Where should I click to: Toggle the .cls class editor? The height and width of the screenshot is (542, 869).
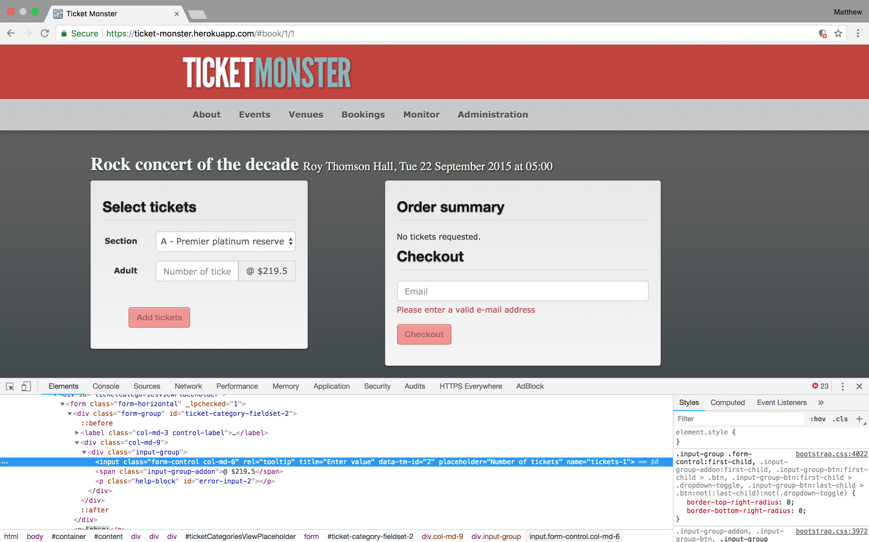pyautogui.click(x=840, y=419)
